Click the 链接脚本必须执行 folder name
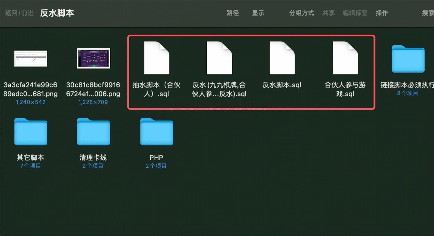Screen dimensions: 434x236 (407, 85)
